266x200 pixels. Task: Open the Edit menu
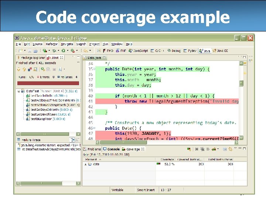pyautogui.click(x=27, y=44)
